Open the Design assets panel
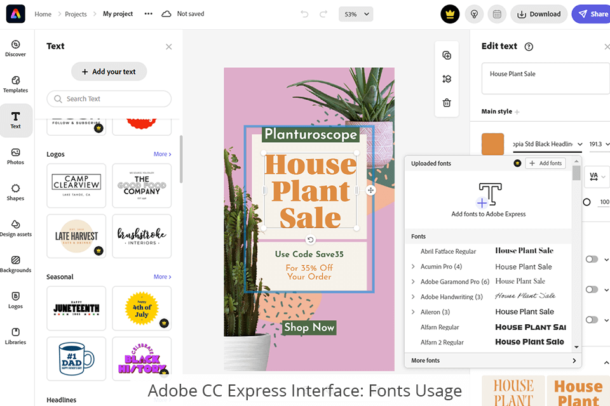The height and width of the screenshot is (406, 610). click(x=15, y=228)
